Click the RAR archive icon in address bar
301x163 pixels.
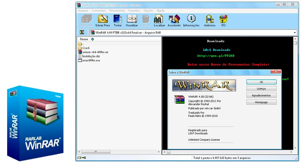pos(93,32)
